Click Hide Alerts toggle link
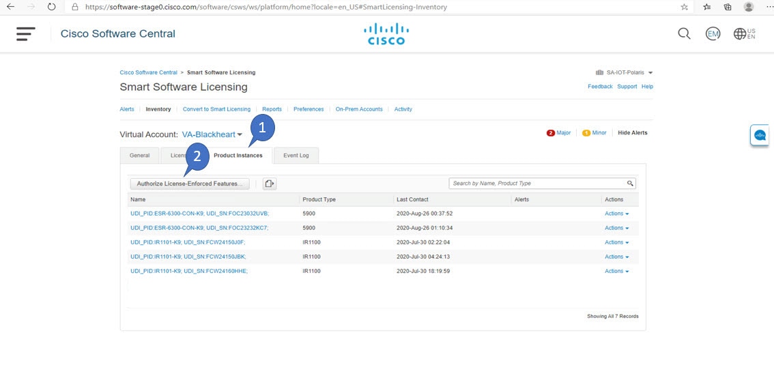This screenshot has height=376, width=774. [x=632, y=133]
